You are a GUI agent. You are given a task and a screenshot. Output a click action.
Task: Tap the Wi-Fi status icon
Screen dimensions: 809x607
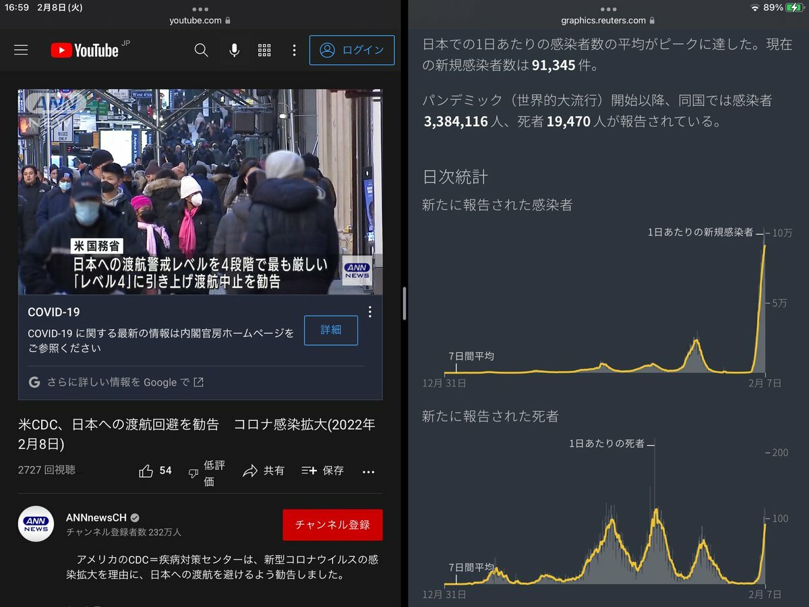(x=754, y=7)
